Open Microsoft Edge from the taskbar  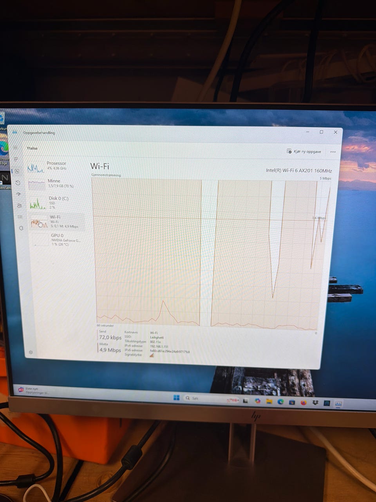point(280,402)
